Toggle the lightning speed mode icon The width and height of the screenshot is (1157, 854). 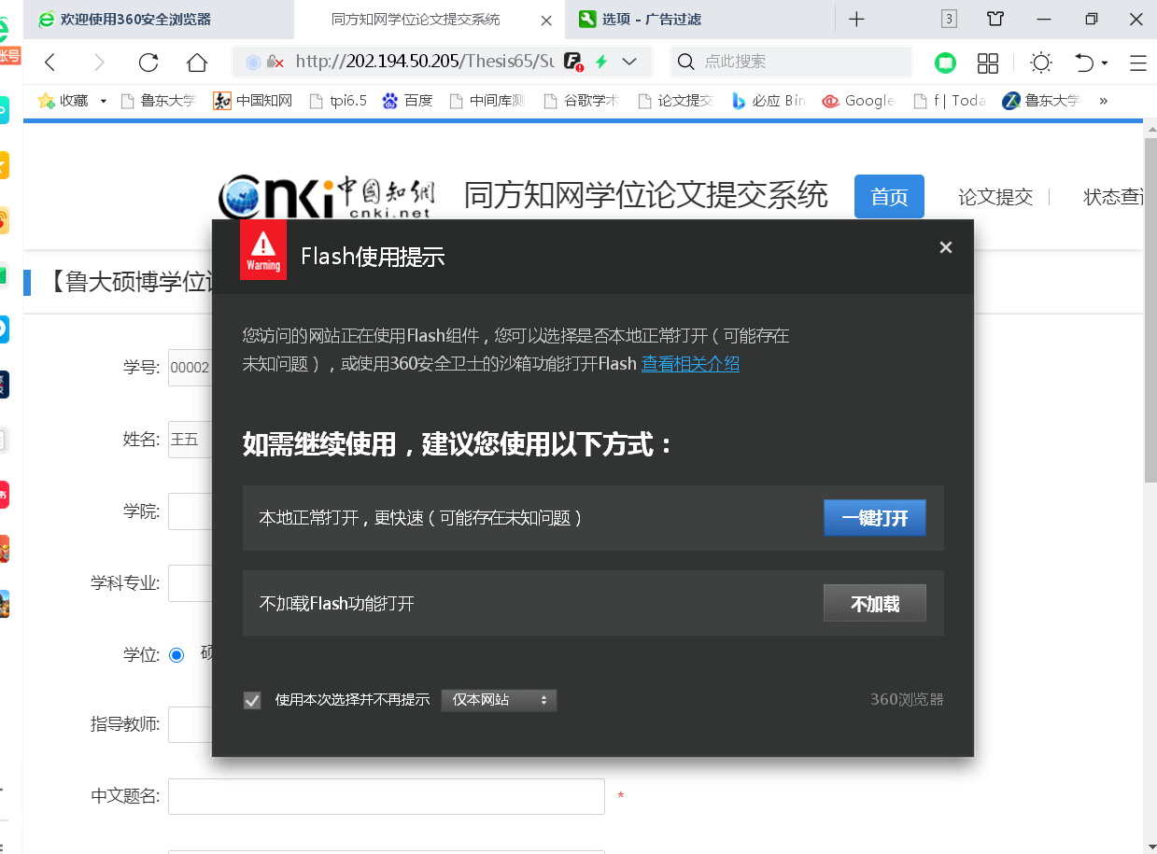[x=602, y=62]
